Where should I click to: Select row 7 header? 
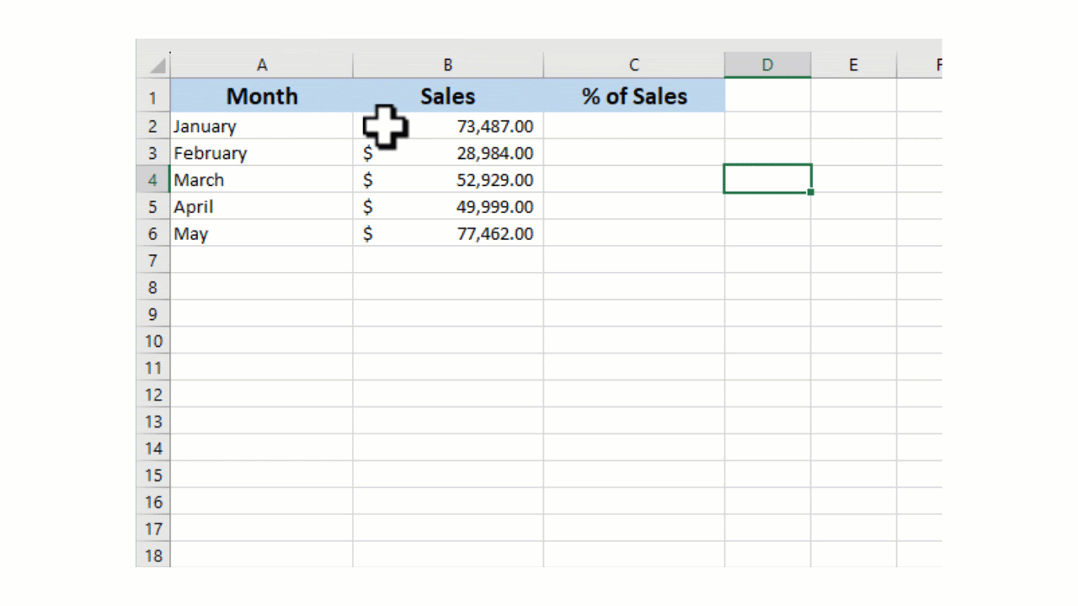point(152,261)
